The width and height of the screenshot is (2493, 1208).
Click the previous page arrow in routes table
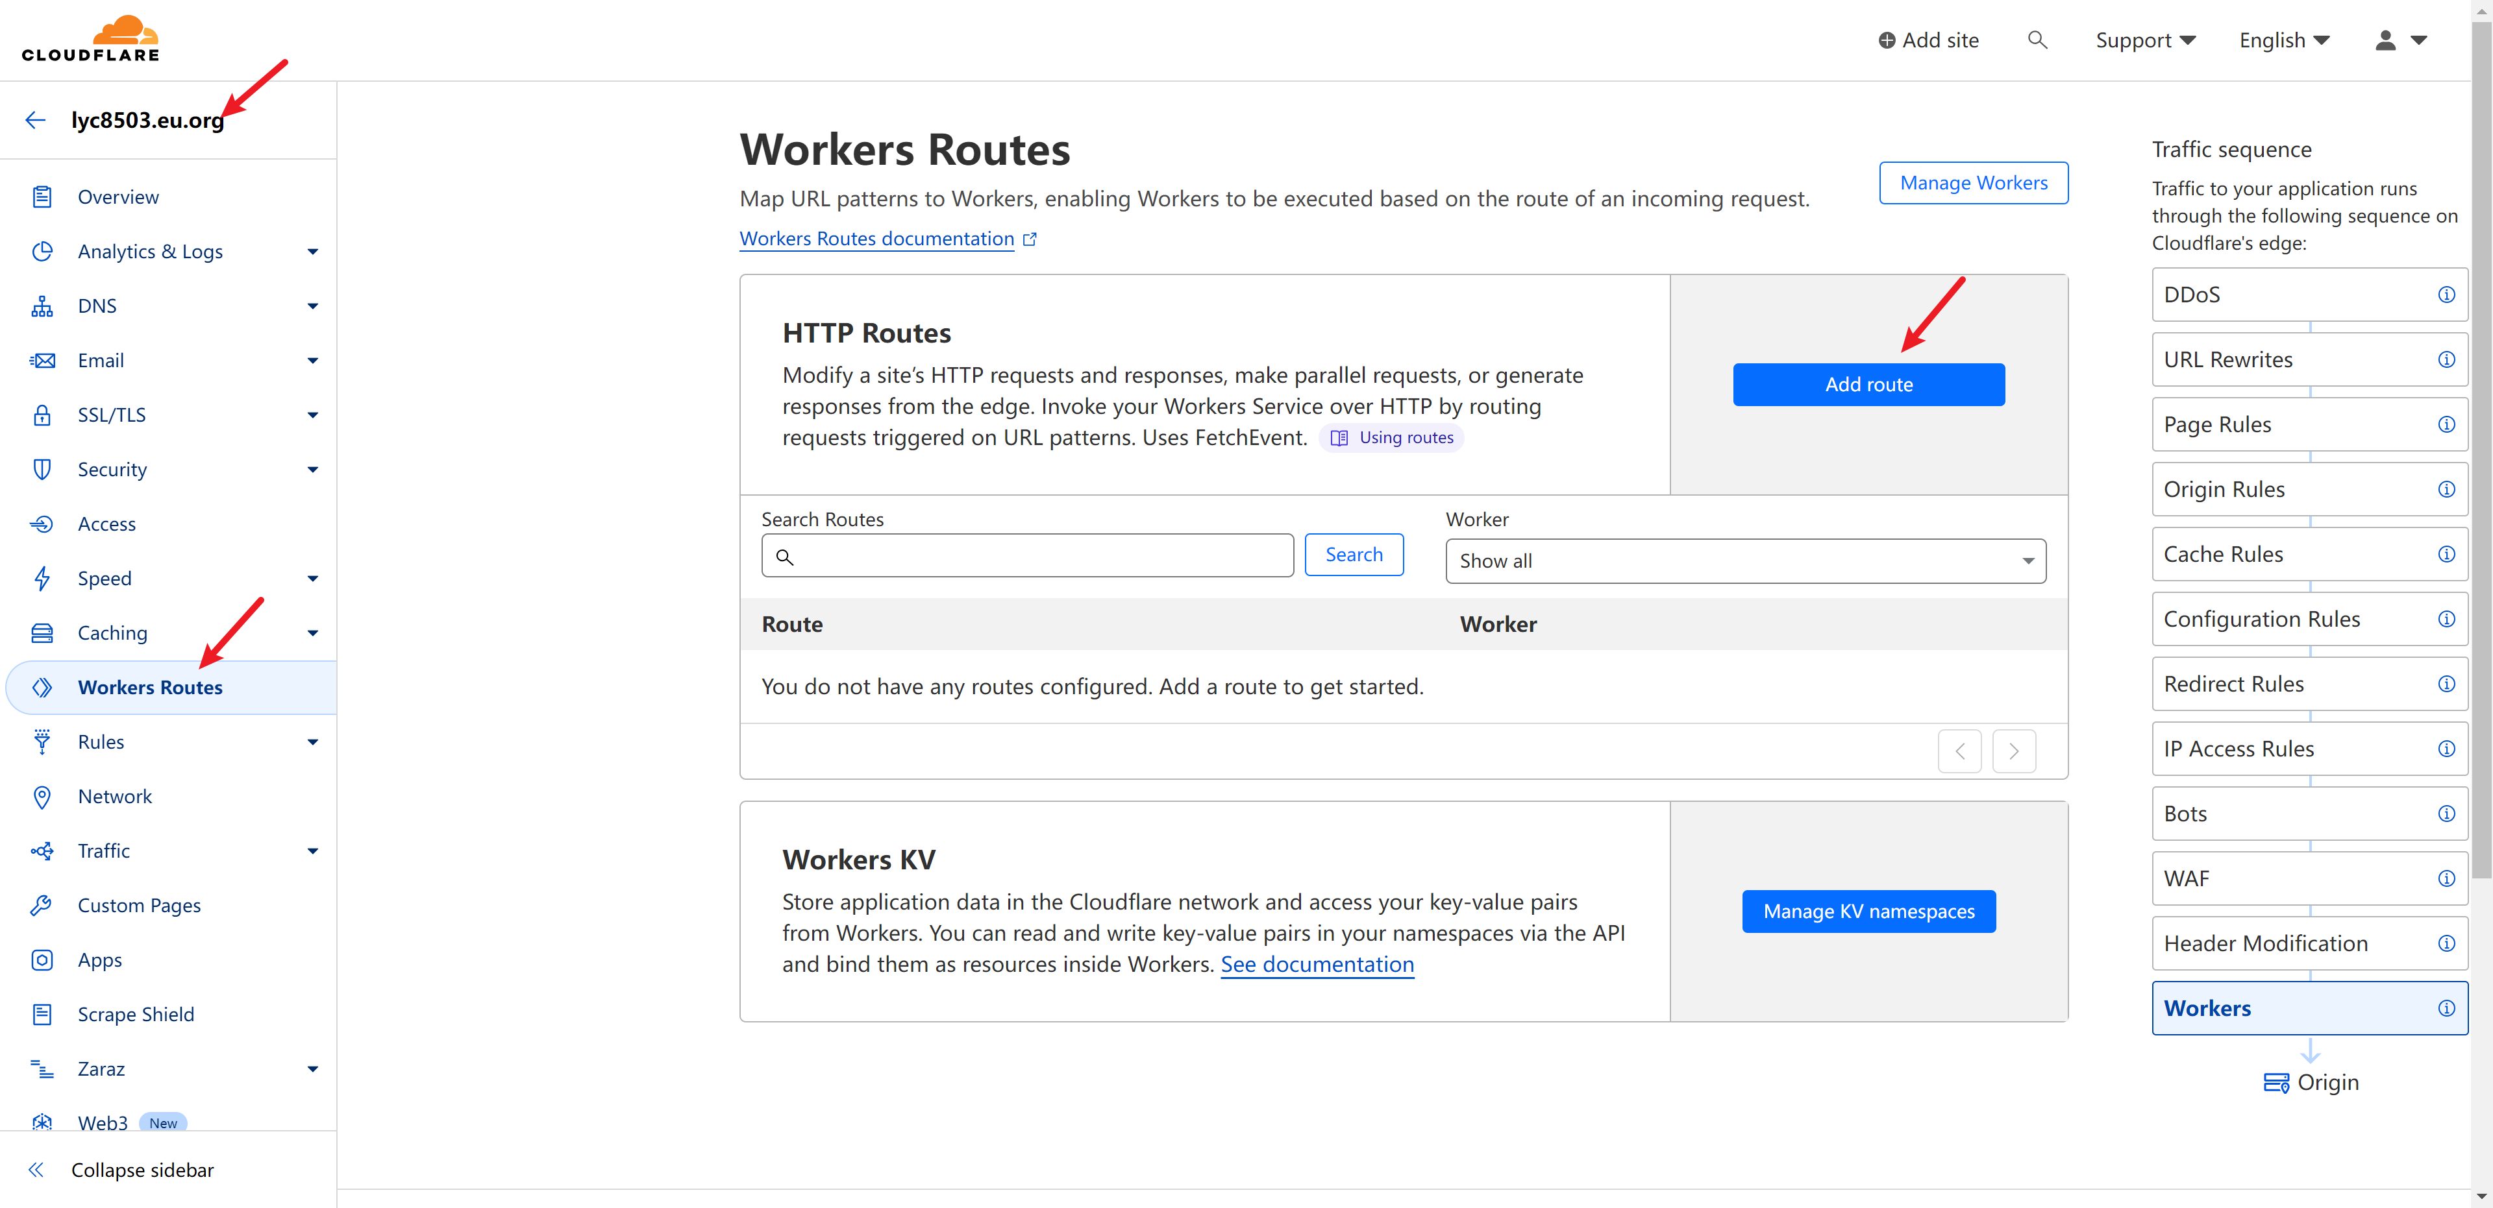pos(1960,751)
